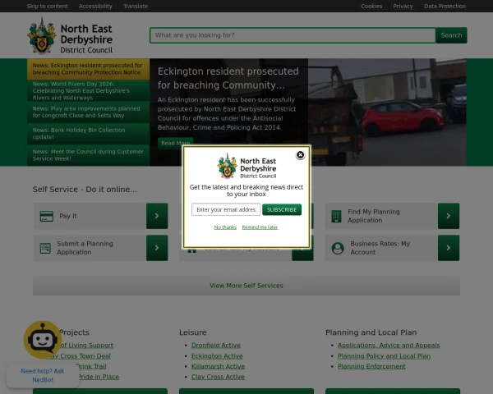Focus the email address field in popup
Screen dimensions: 493x394
(226, 209)
